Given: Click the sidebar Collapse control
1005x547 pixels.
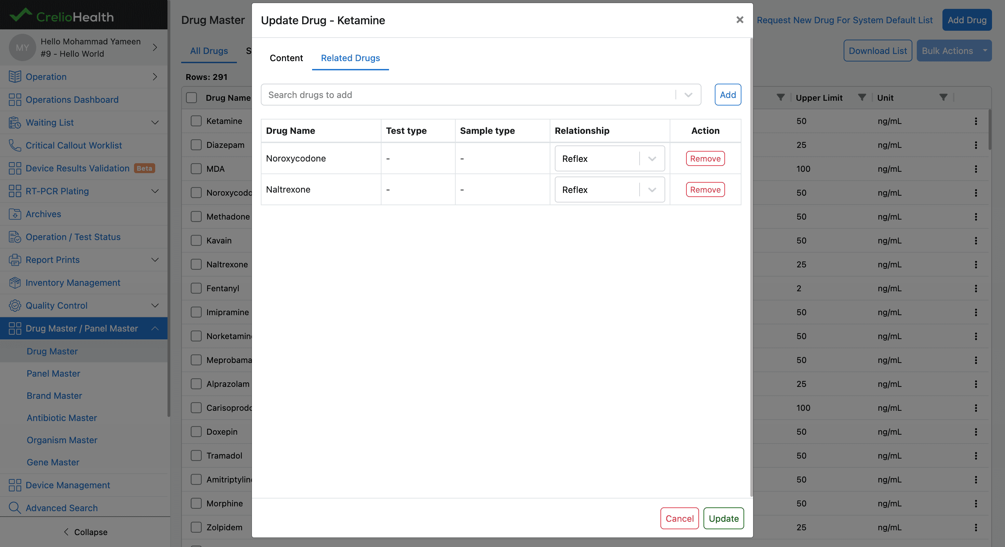Looking at the screenshot, I should 85,532.
